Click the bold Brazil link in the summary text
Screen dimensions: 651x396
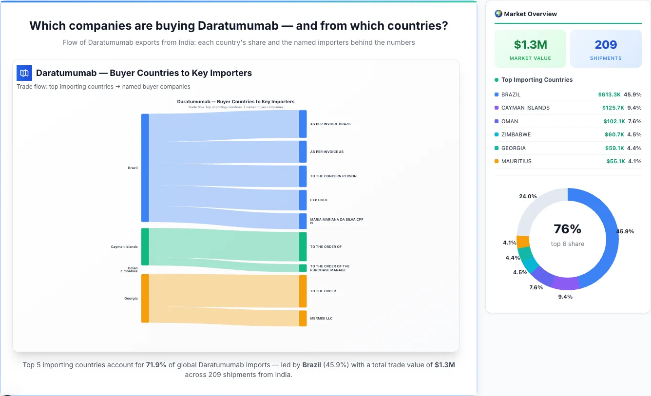coord(311,364)
